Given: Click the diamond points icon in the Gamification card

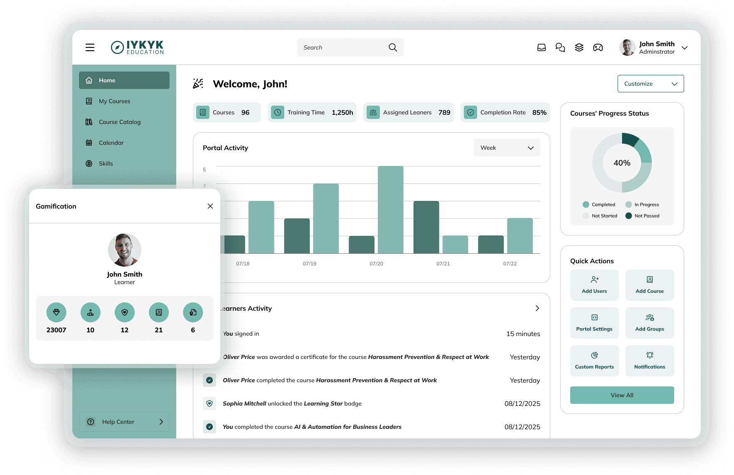Looking at the screenshot, I should (56, 312).
